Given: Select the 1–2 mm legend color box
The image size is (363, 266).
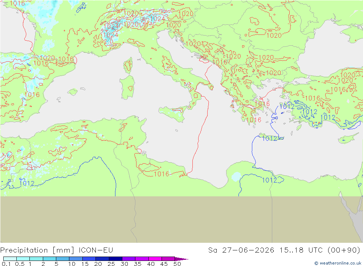Looking at the screenshot, I should [36, 259].
